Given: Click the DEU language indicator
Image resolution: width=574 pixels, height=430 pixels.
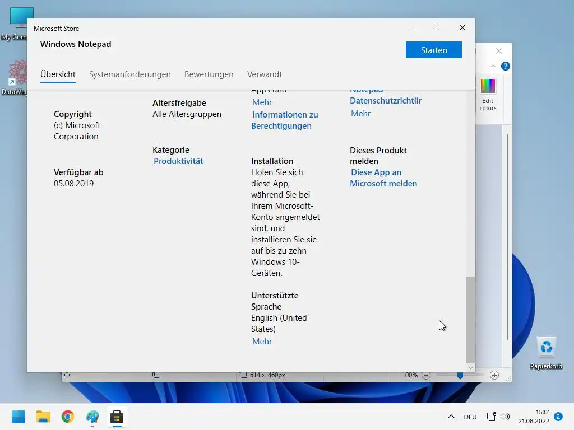Looking at the screenshot, I should (470, 417).
